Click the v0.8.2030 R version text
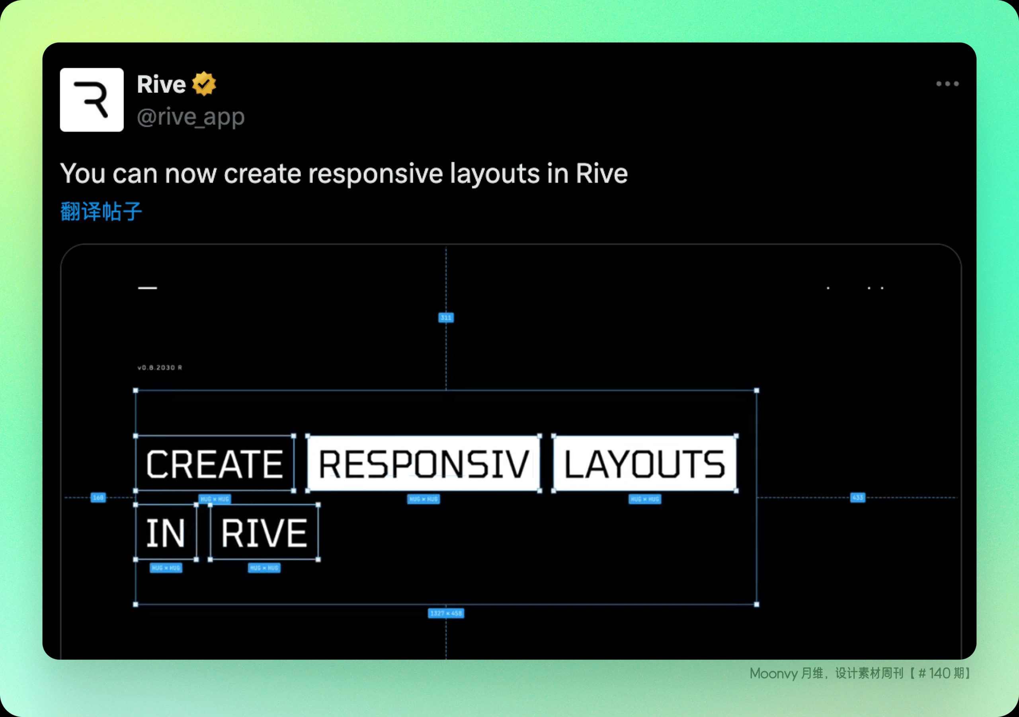The width and height of the screenshot is (1019, 717). [160, 368]
